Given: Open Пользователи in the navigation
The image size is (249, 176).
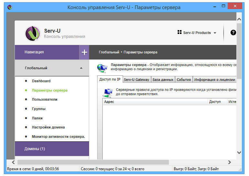Looking at the screenshot, I should click(x=45, y=99).
